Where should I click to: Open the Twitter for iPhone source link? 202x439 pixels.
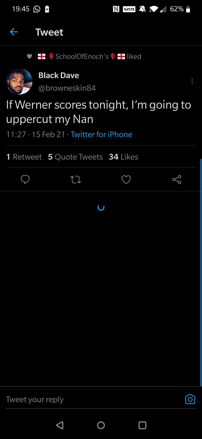pos(101,135)
